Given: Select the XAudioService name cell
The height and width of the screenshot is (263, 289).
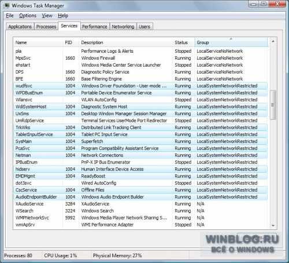Looking at the screenshot, I should coord(29,204).
